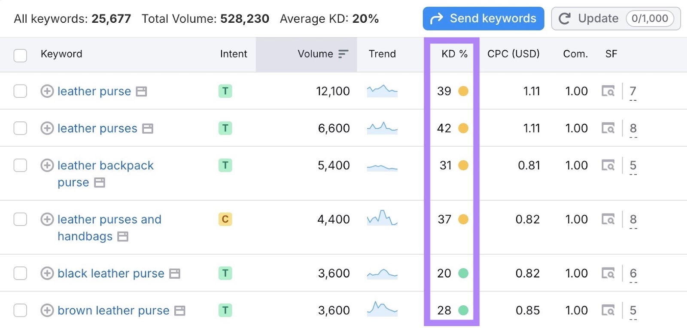Expand leather purses and handbags keyword with plus
The height and width of the screenshot is (328, 687).
click(47, 220)
